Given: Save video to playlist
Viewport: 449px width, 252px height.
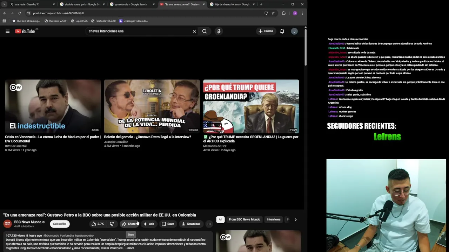Looking at the screenshot, I should coord(168,224).
